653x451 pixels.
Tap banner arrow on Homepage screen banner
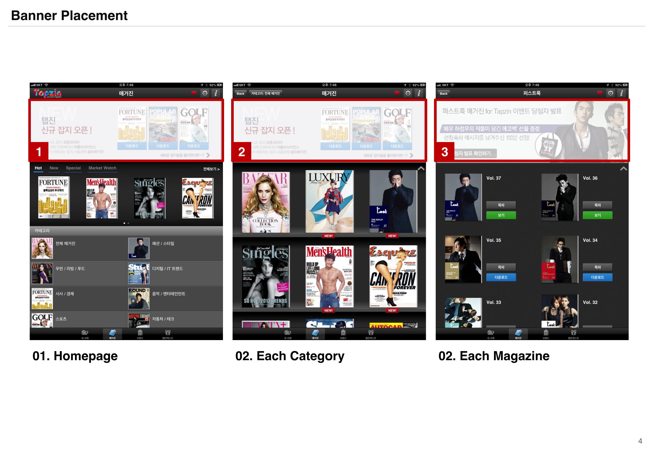[208, 155]
